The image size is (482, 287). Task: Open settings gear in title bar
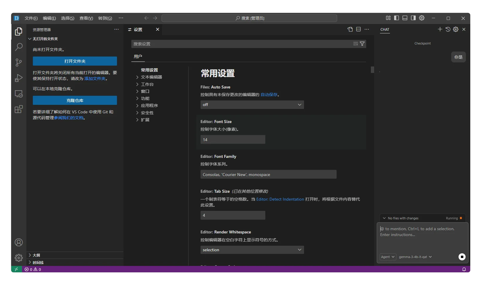point(422,18)
